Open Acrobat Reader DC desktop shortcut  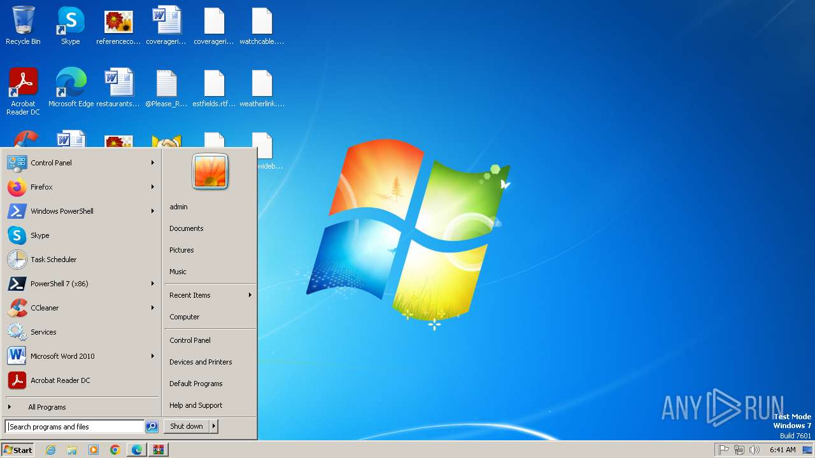pyautogui.click(x=23, y=92)
